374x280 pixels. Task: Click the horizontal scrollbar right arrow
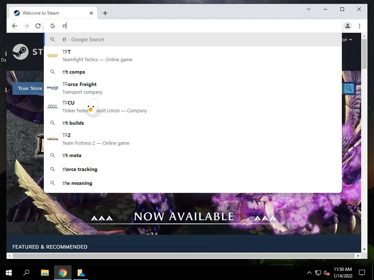(358, 256)
